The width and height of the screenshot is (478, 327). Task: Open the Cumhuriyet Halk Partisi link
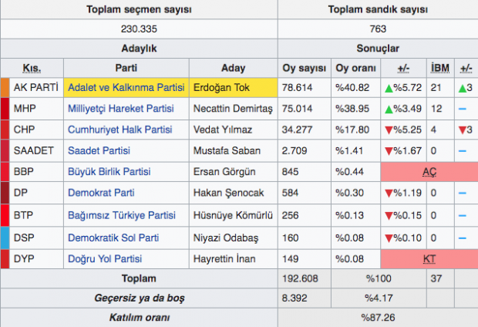tap(119, 130)
